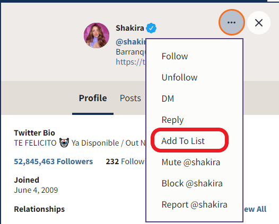Image resolution: width=279 pixels, height=224 pixels.
Task: Open the @shakira handle link
Action: click(x=131, y=42)
